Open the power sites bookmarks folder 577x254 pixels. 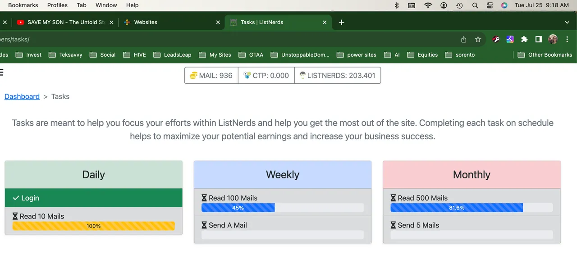click(356, 54)
